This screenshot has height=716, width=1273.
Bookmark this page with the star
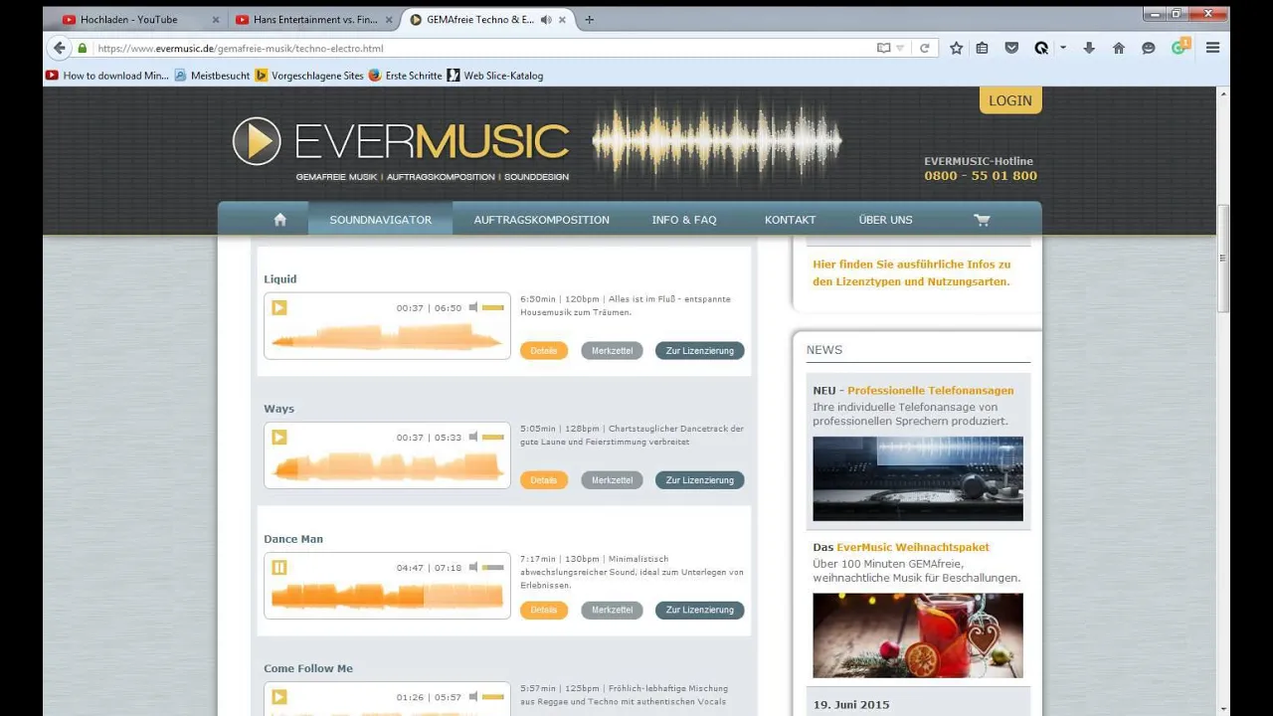tap(956, 48)
